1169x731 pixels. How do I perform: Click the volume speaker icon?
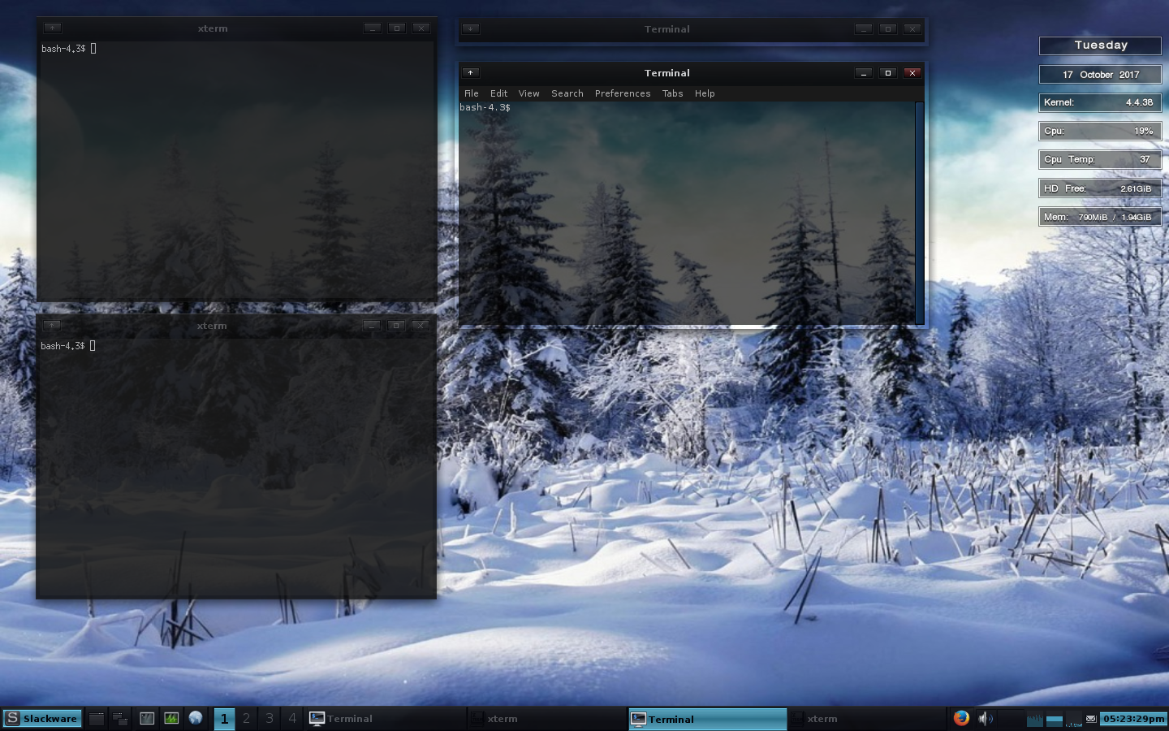985,719
